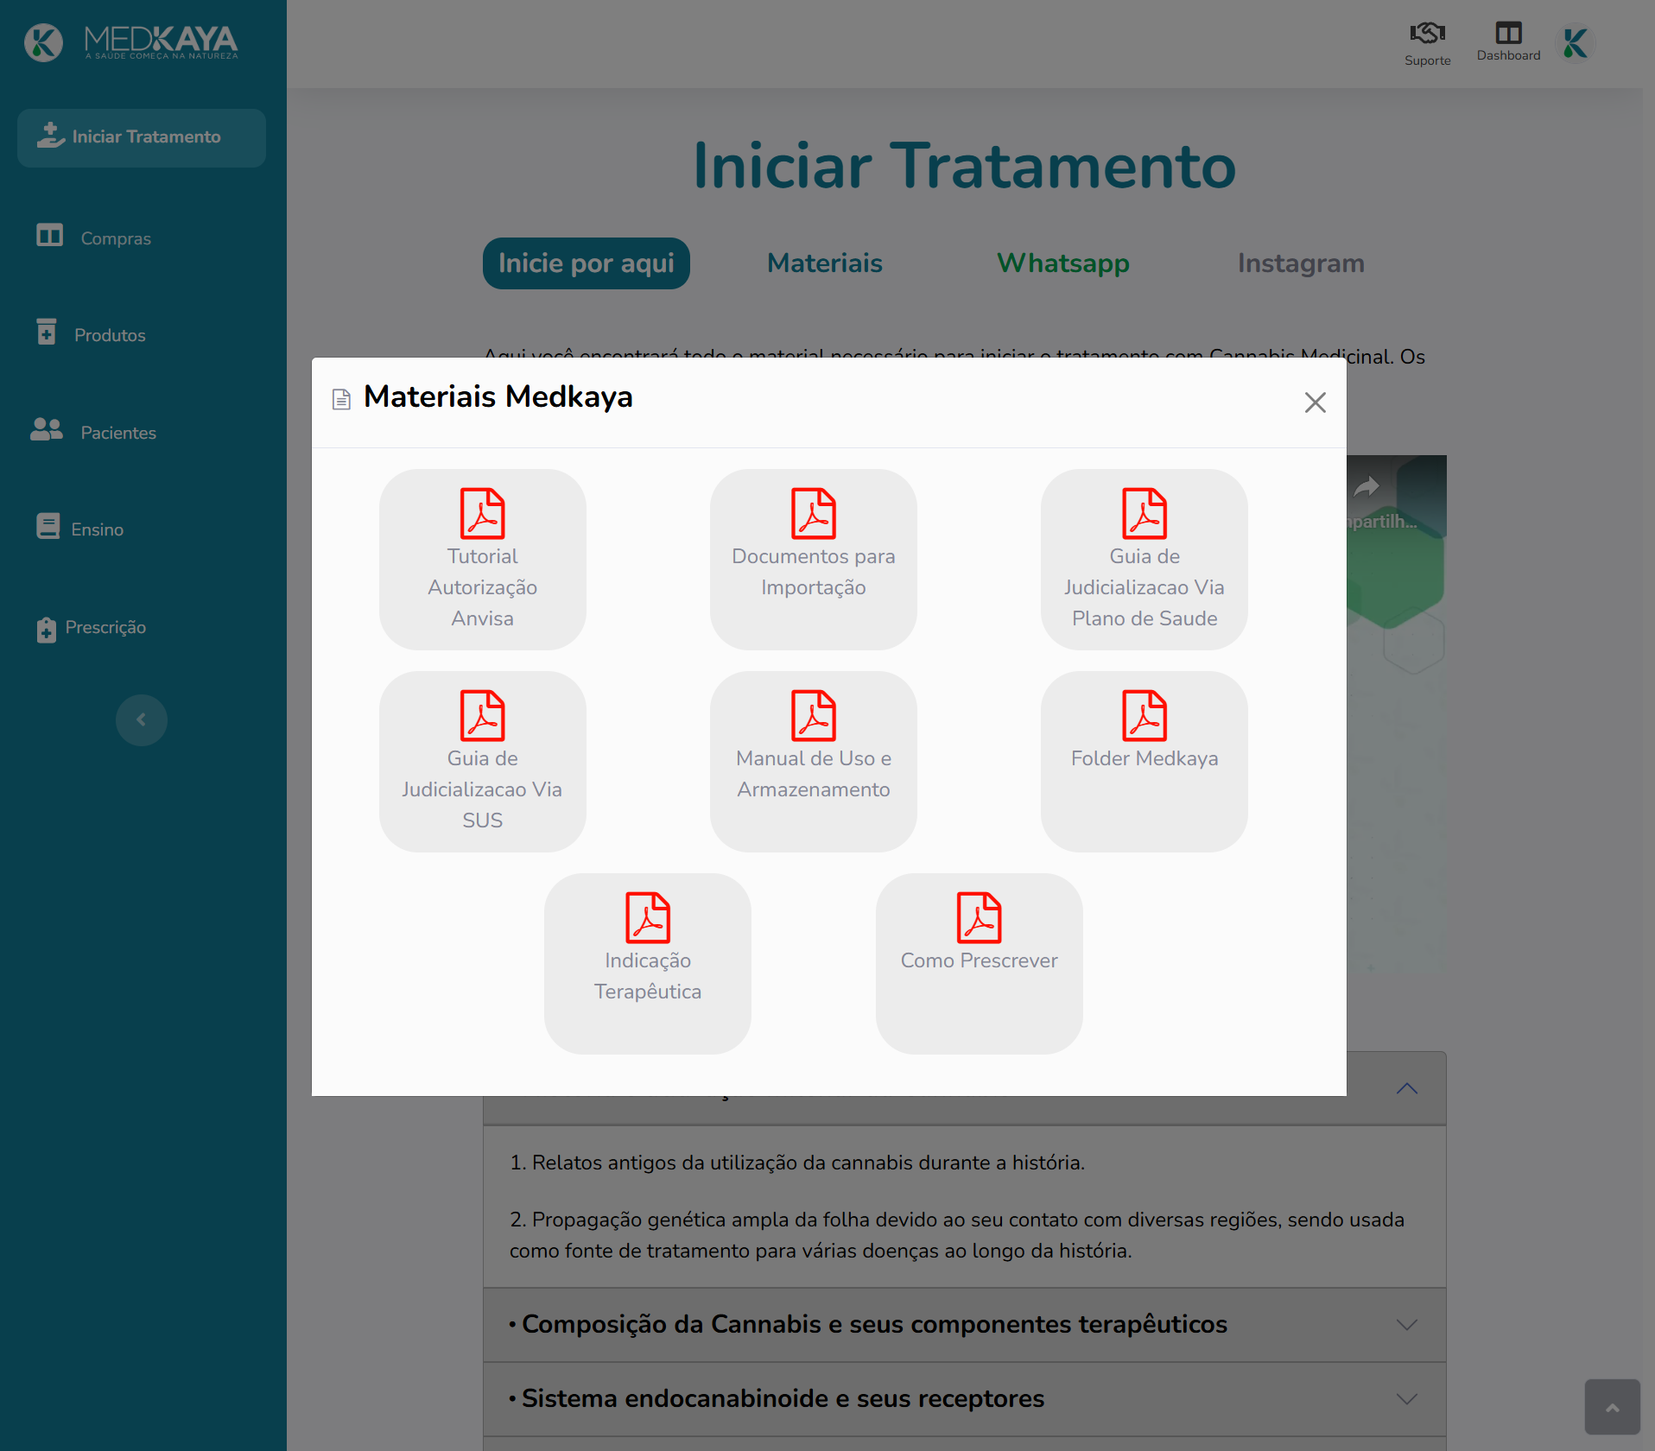
Task: Click the Medkaya logo in sidebar
Action: 131,42
